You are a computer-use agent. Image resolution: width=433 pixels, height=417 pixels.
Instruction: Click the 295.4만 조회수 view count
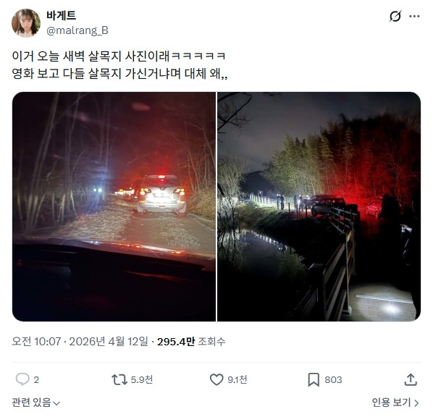pos(191,342)
